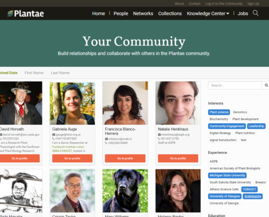Click the Plantae leaf logo

click(10, 14)
